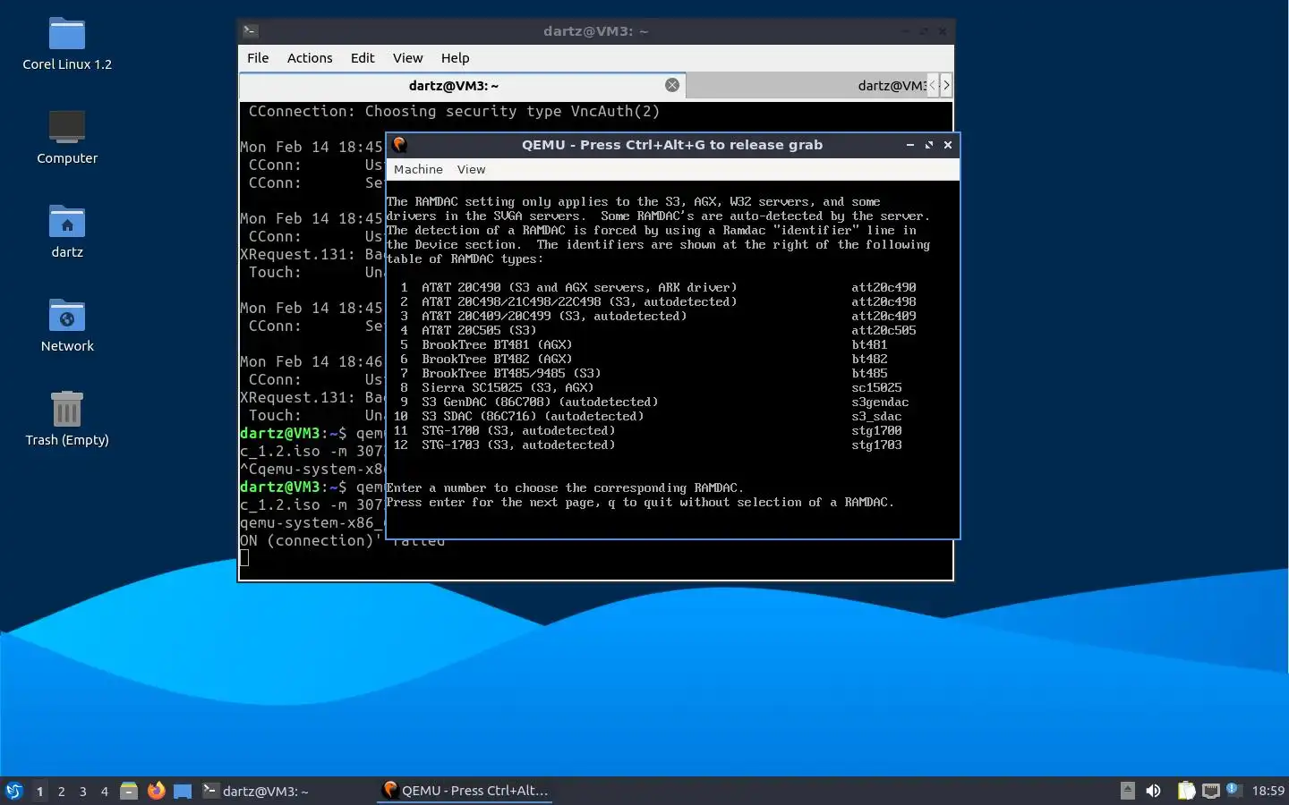Image resolution: width=1289 pixels, height=805 pixels.
Task: Click RAMDAC row 'BrookTree BT485/9485 (S3)'
Action: click(x=511, y=374)
